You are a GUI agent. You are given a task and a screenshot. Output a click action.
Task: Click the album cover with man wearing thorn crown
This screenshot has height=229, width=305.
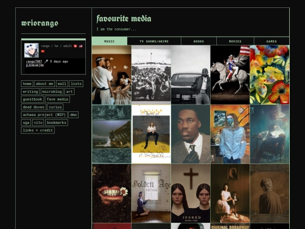[112, 75]
